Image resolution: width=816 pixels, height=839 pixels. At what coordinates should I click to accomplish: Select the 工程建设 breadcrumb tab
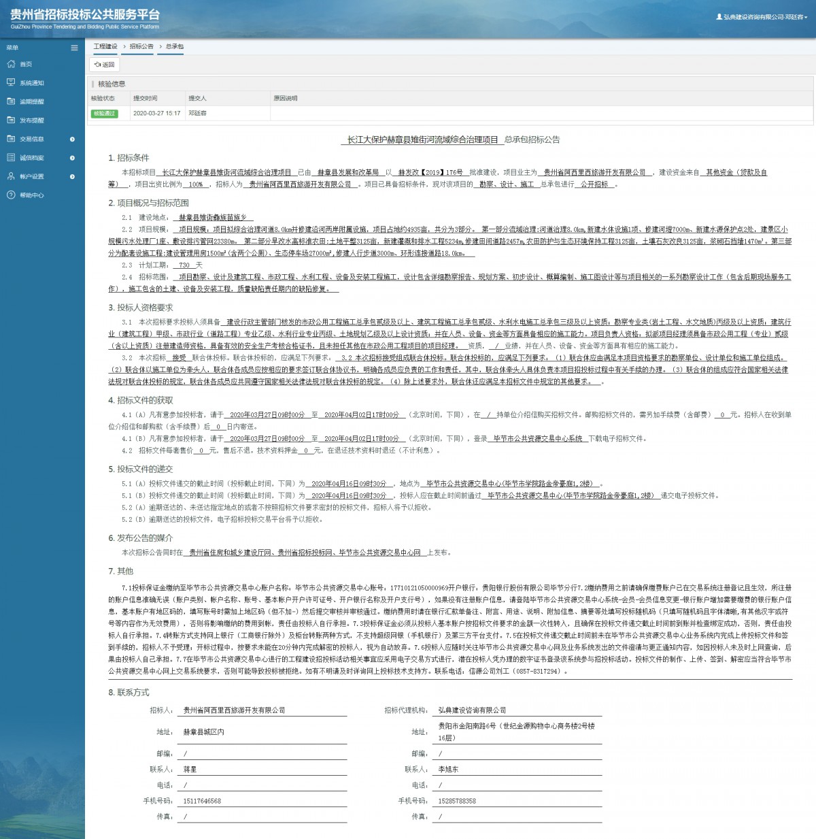click(105, 46)
